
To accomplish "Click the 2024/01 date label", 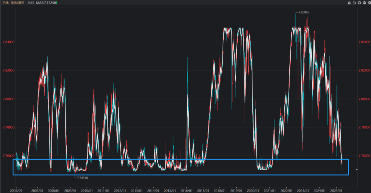I will pos(319,191).
